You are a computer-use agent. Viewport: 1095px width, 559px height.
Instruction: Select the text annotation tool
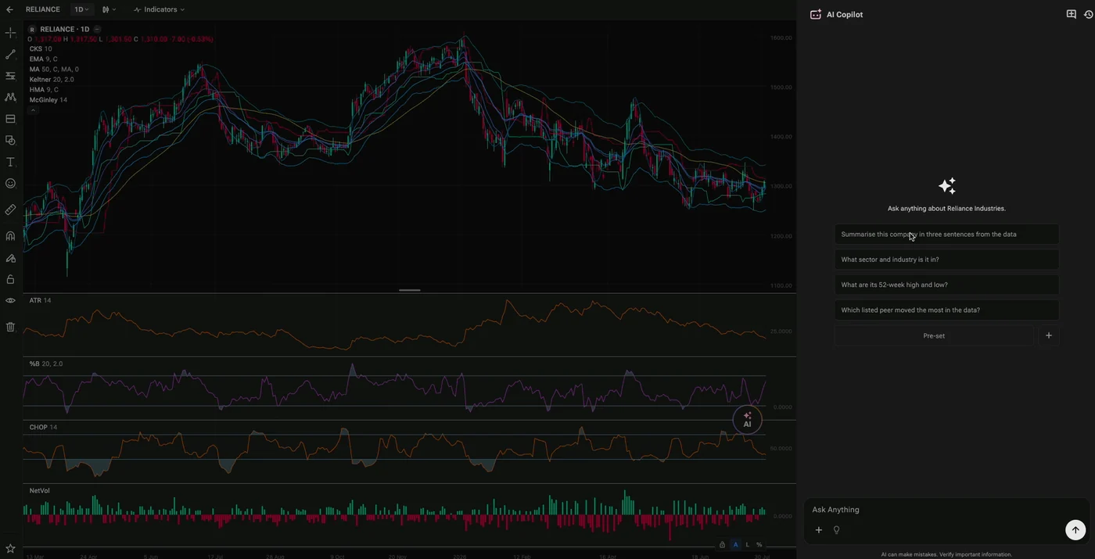[x=10, y=162]
